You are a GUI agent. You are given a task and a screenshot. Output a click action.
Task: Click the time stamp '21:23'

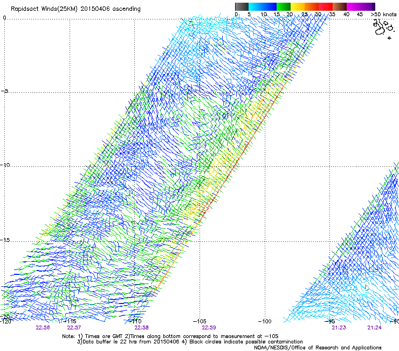tap(339, 328)
